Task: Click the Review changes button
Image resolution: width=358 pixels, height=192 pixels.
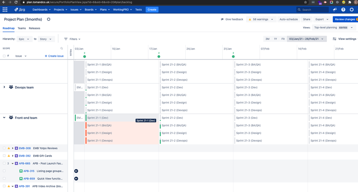Action: click(345, 19)
